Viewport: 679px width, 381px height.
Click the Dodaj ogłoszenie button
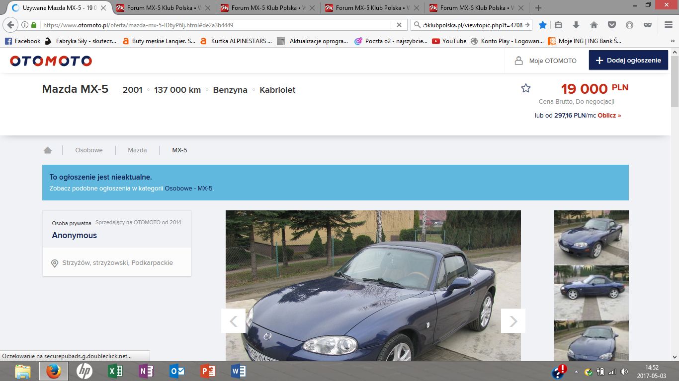pyautogui.click(x=628, y=60)
